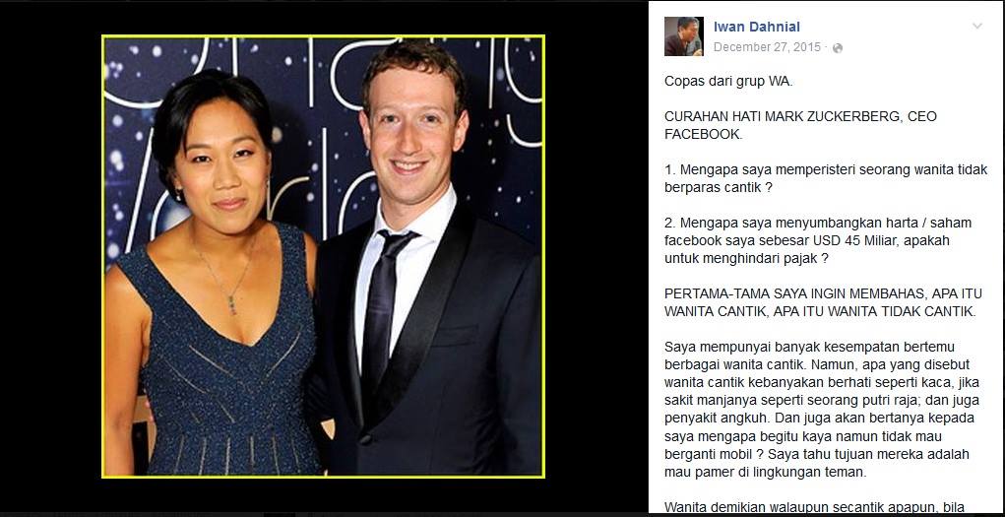Image resolution: width=1005 pixels, height=517 pixels.
Task: Open the Iwan Dahnial profile name link
Action: pos(756,27)
